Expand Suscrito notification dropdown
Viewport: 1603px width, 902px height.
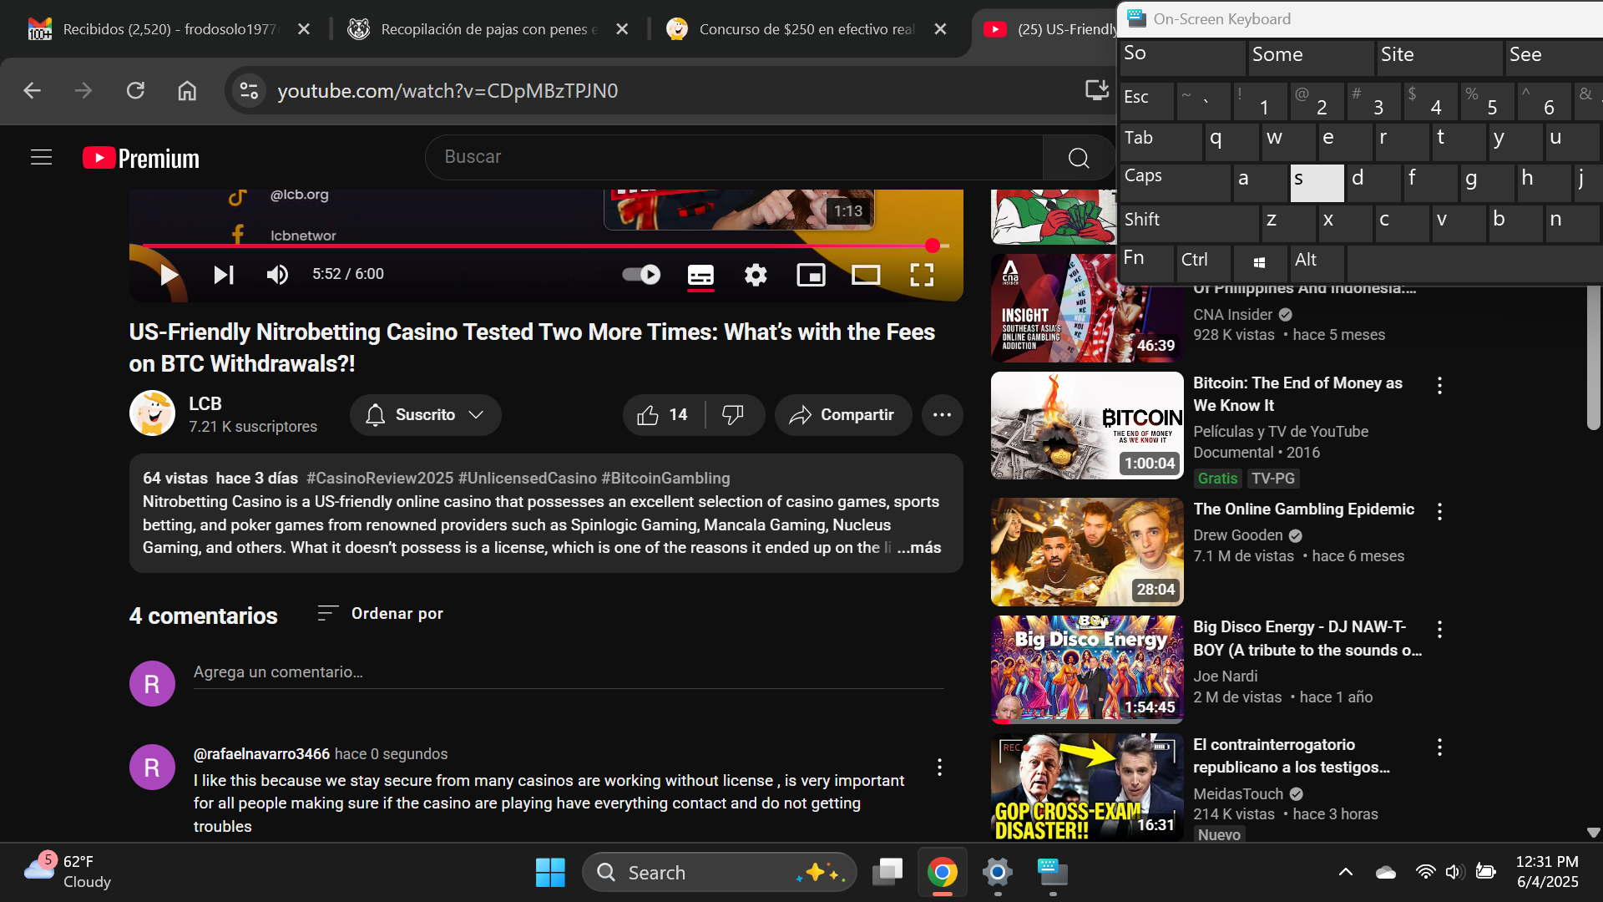tap(425, 415)
